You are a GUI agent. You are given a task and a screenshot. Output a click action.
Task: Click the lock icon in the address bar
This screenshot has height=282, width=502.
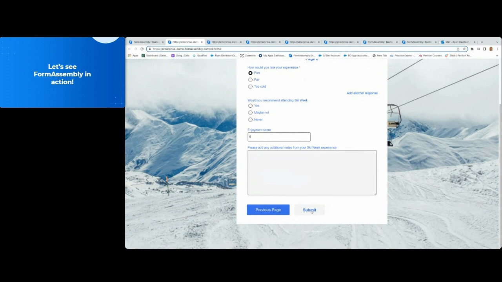[149, 49]
